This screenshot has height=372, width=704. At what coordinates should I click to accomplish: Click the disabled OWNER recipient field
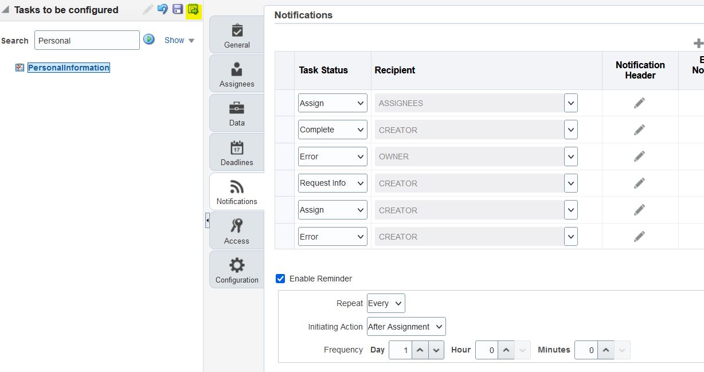coord(469,156)
